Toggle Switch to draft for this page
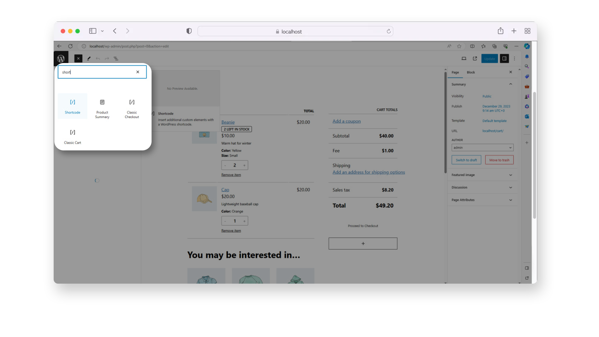 (x=466, y=160)
